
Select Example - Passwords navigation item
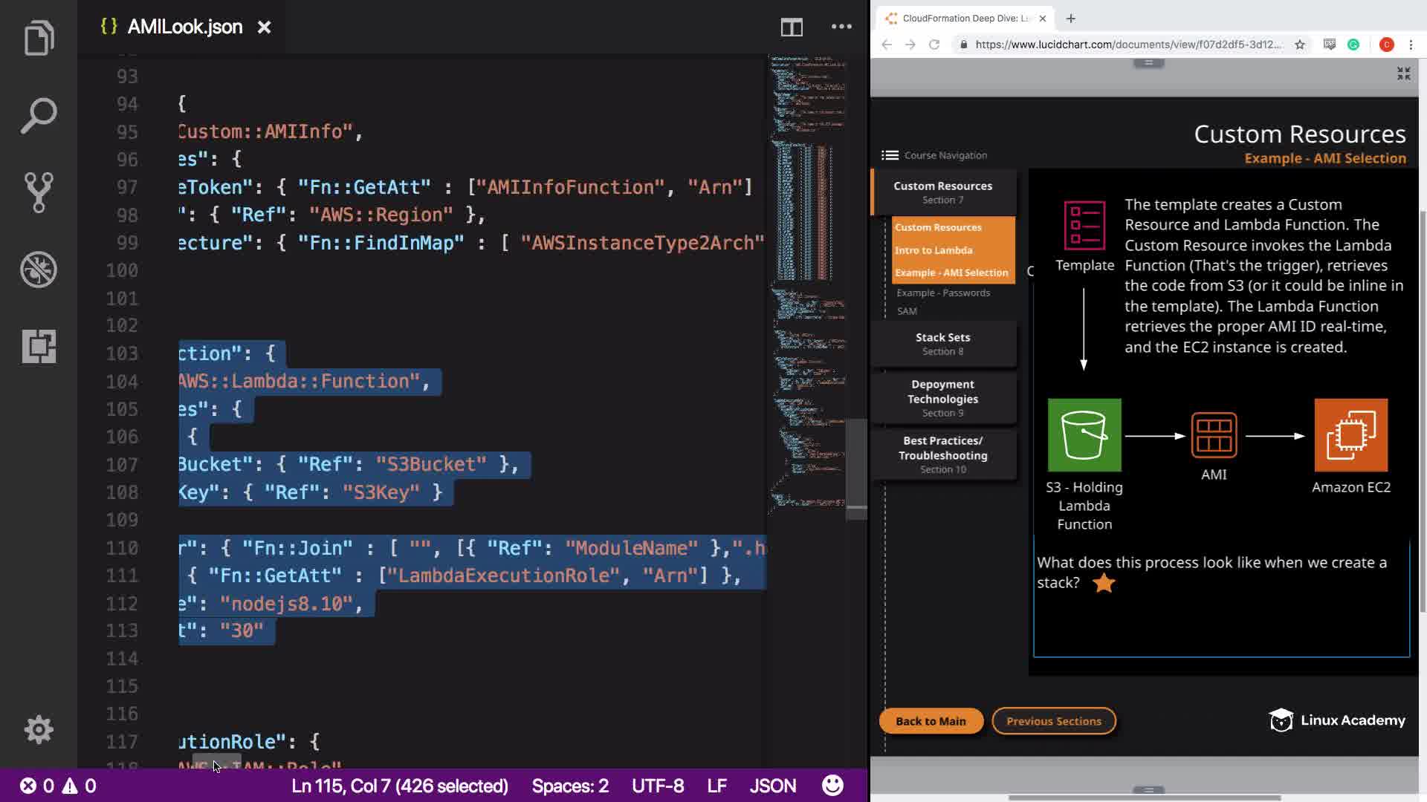pyautogui.click(x=942, y=293)
